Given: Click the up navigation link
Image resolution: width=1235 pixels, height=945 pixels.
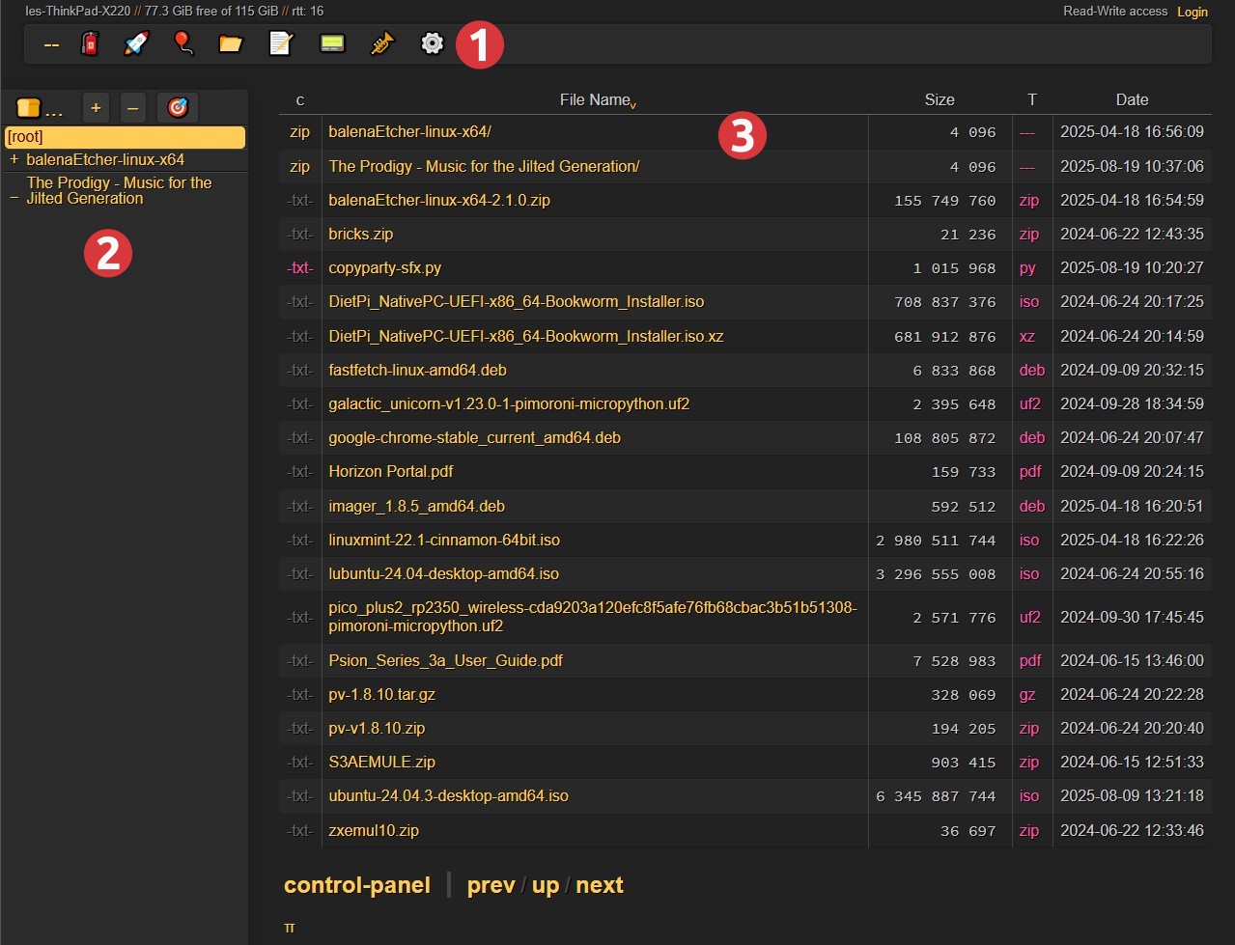Looking at the screenshot, I should 546,885.
